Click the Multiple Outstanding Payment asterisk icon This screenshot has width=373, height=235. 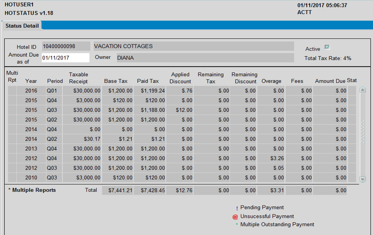pos(236,224)
